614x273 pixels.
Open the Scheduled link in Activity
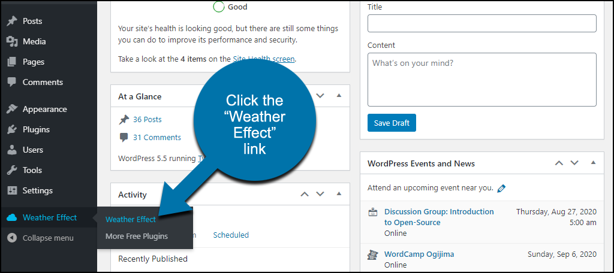tap(231, 235)
